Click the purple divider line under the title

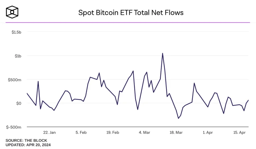coord(128,23)
